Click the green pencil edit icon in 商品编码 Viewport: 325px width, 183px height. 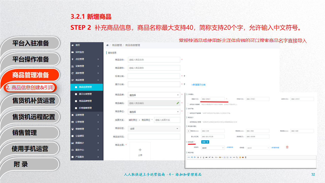178,103
